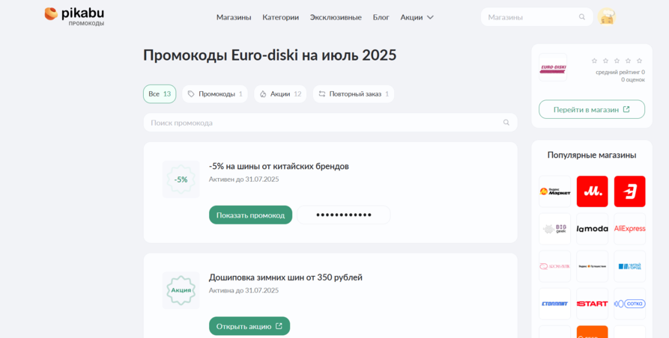669x338 pixels.
Task: Rate the store with the first star
Action: pos(594,61)
